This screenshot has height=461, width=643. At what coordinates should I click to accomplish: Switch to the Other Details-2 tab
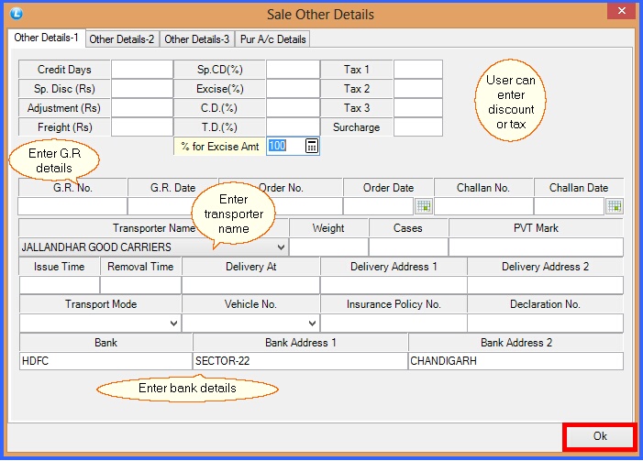[x=122, y=39]
